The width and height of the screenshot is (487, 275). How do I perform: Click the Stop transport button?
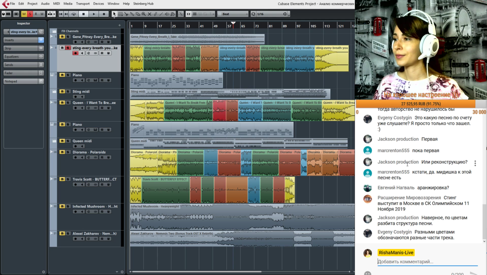point(84,14)
